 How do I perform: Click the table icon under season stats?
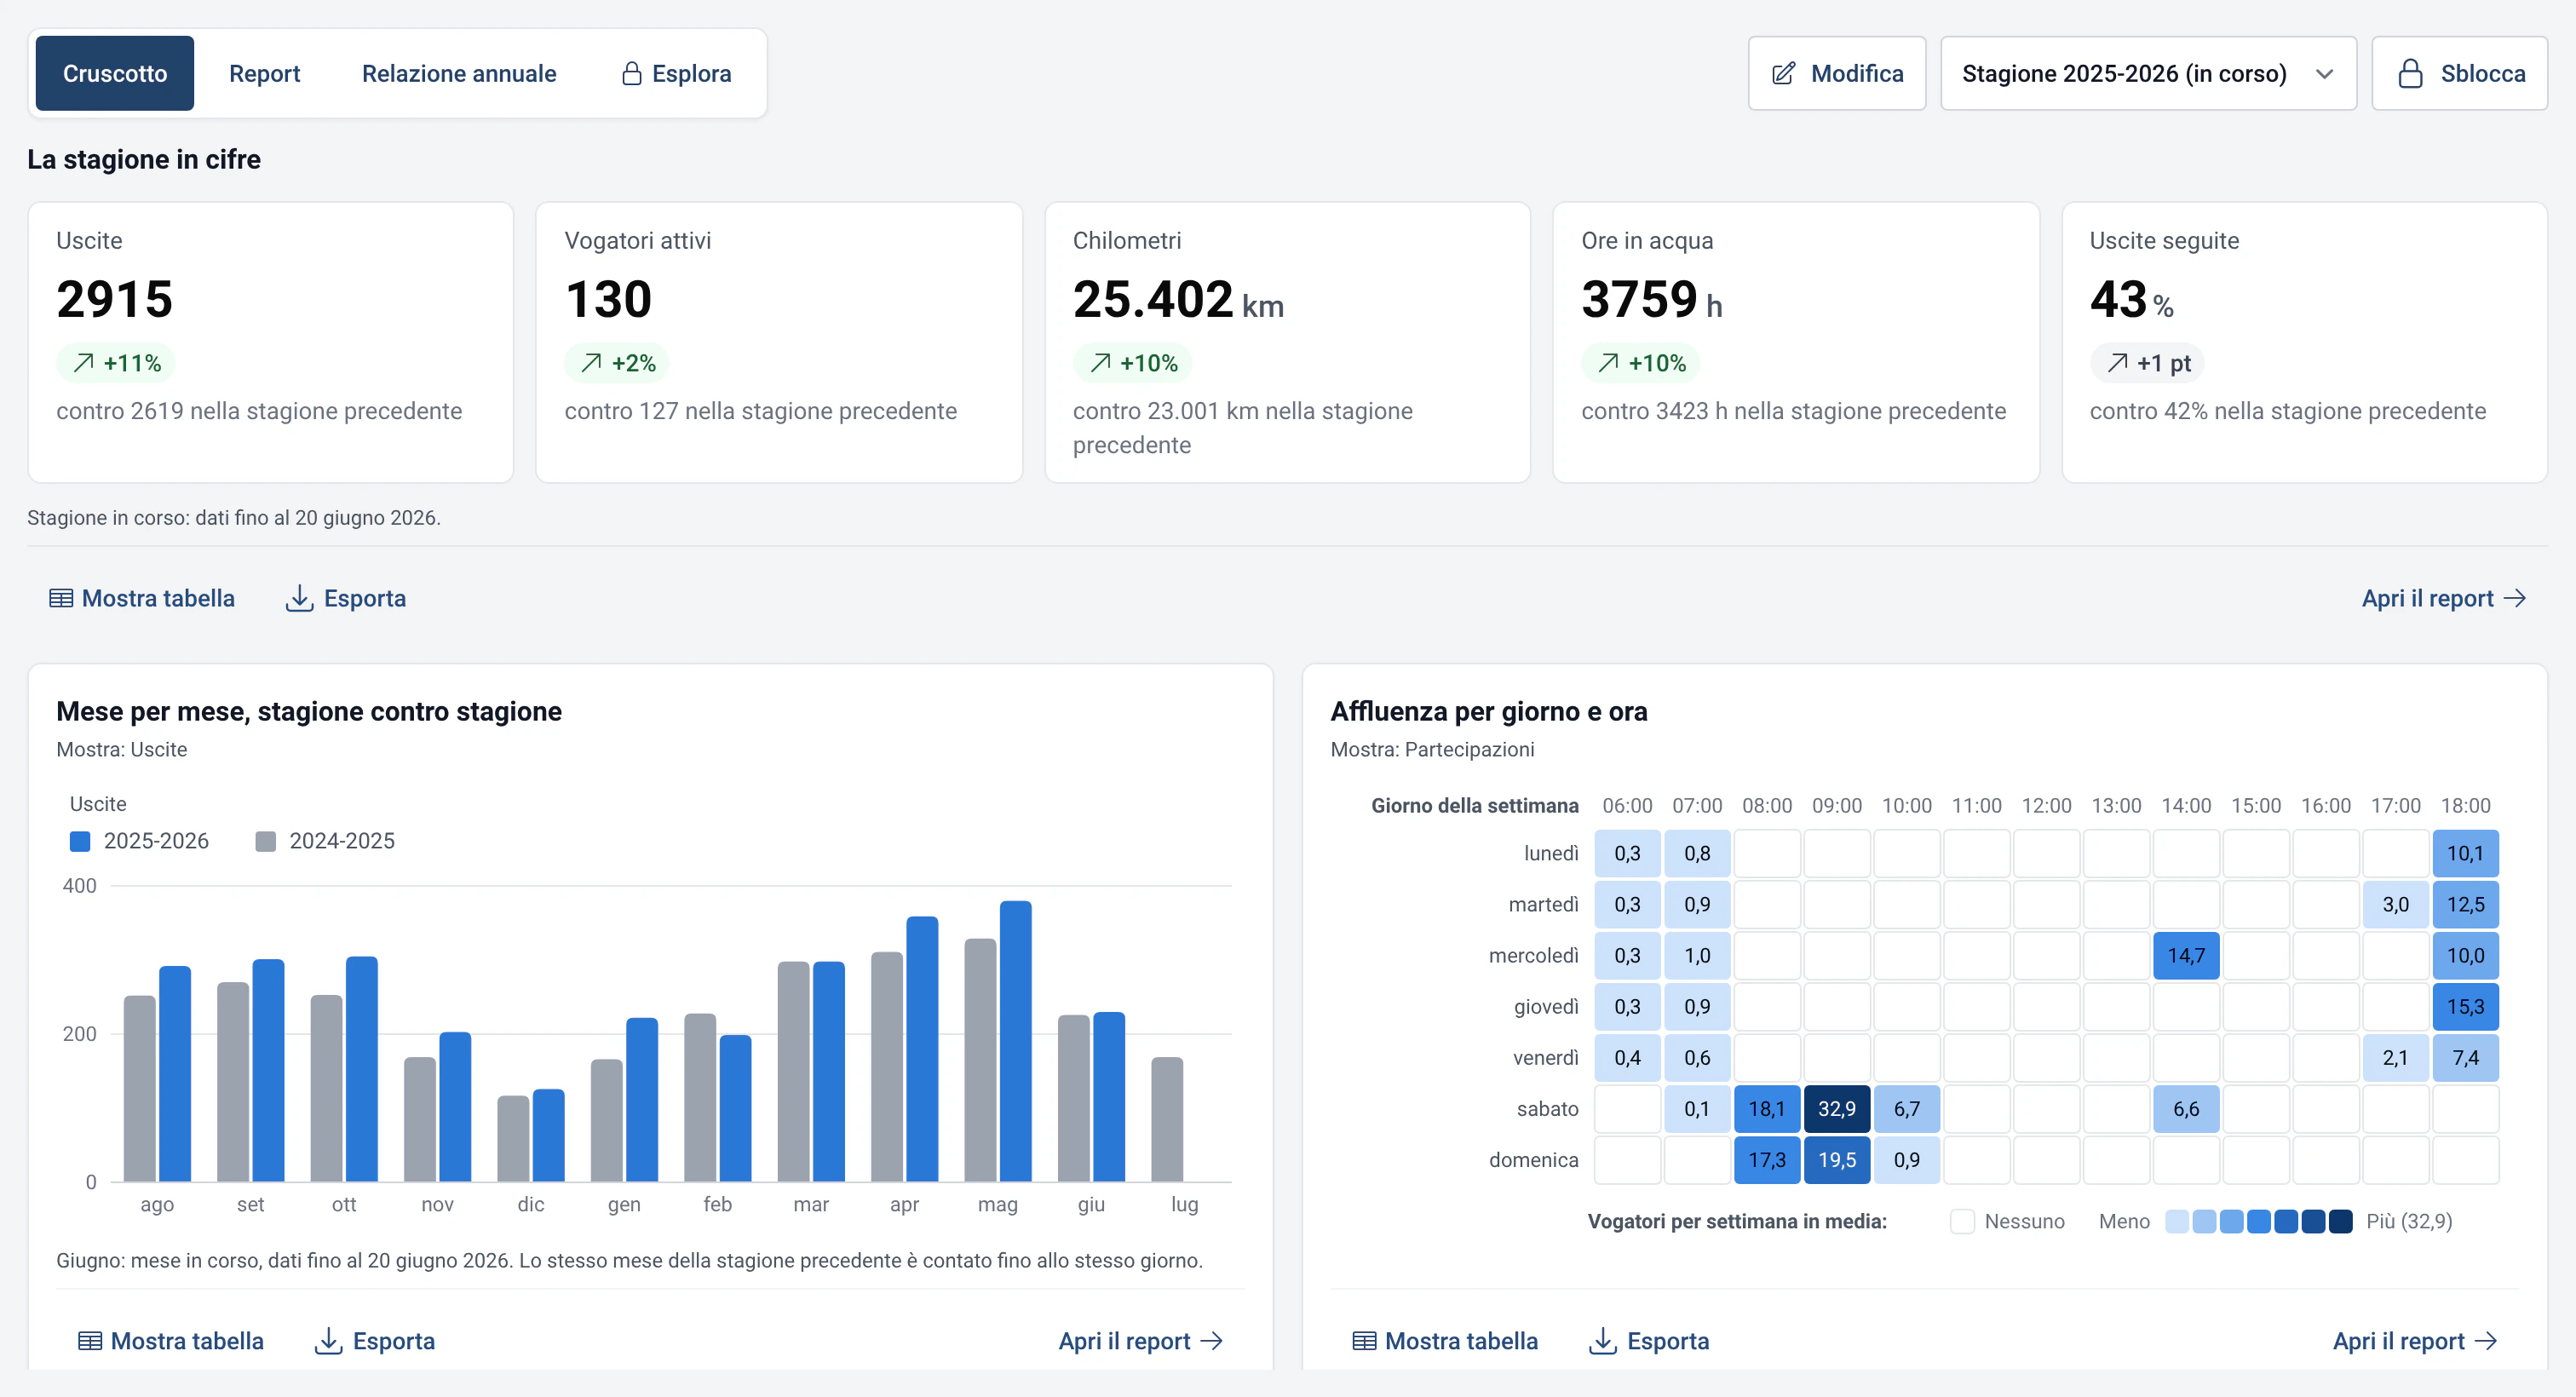pyautogui.click(x=61, y=598)
